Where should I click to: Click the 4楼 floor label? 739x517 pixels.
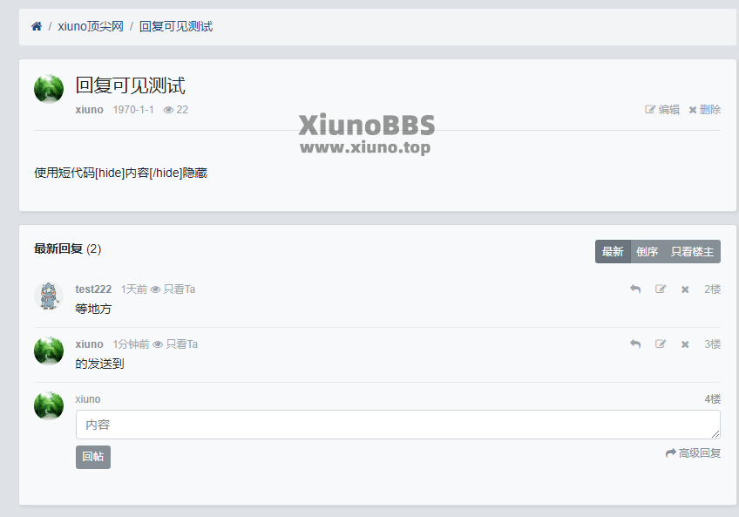tap(712, 399)
